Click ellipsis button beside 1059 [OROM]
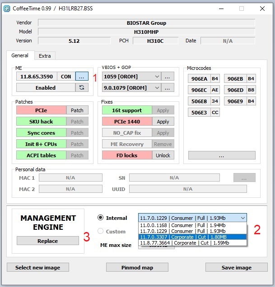The height and width of the screenshot is (287, 275). tap(168, 77)
